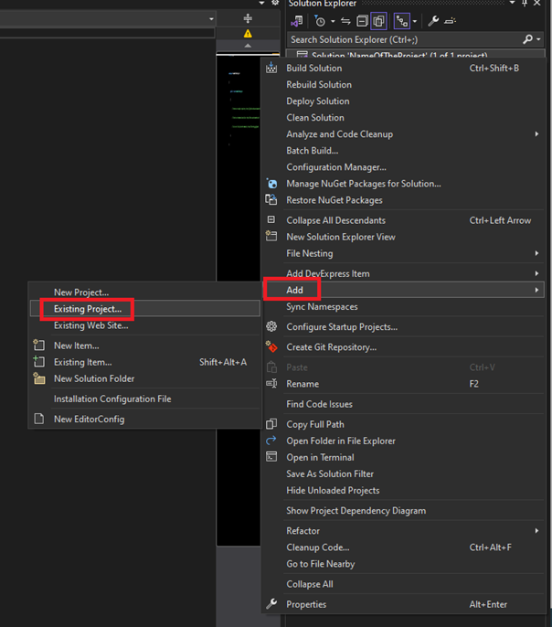Click the Preview Selected Items toolbar icon
Viewport: 552px width, 627px height.
[450, 21]
